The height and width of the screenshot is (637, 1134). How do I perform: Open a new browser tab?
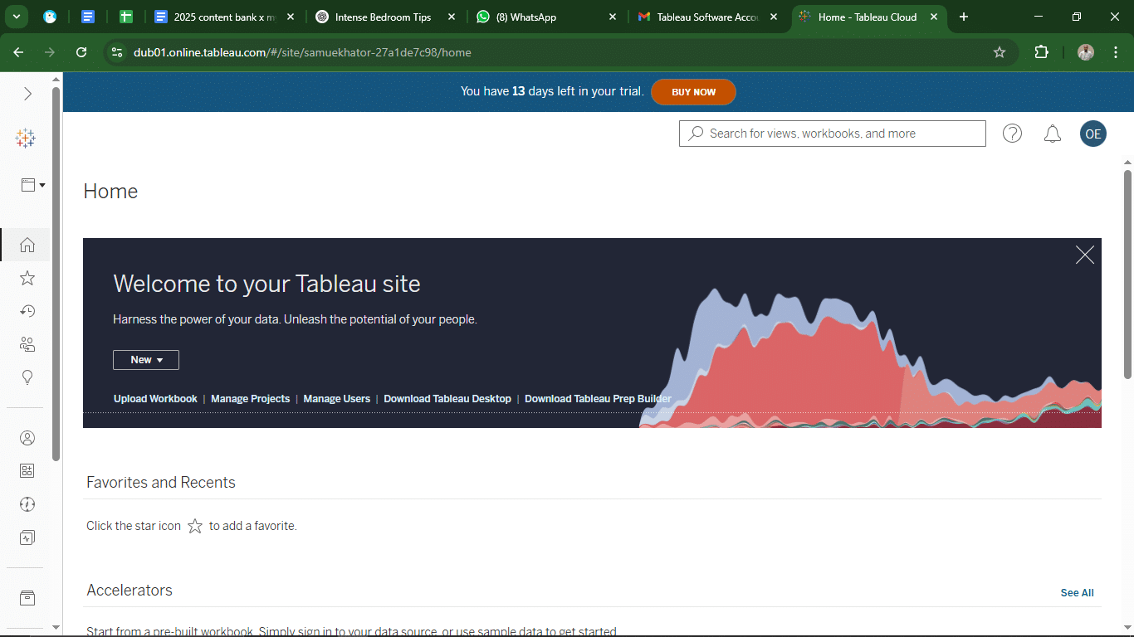tap(964, 17)
